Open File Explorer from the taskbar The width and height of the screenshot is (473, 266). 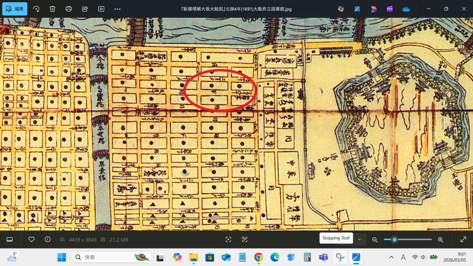(x=193, y=257)
